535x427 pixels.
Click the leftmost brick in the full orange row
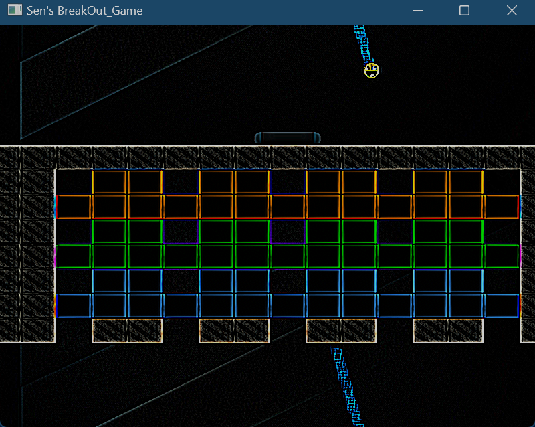[74, 207]
